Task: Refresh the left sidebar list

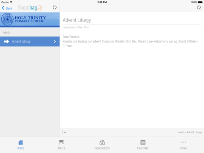Action: 54,8
